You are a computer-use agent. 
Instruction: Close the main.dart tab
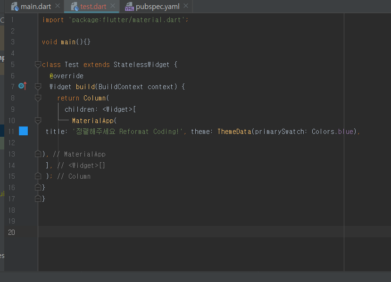point(58,6)
